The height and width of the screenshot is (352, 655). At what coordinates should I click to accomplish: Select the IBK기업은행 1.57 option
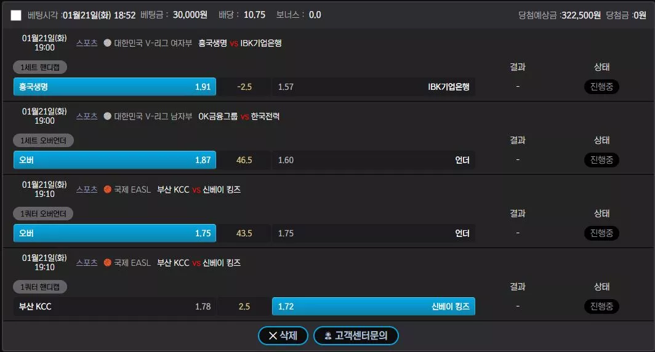374,87
